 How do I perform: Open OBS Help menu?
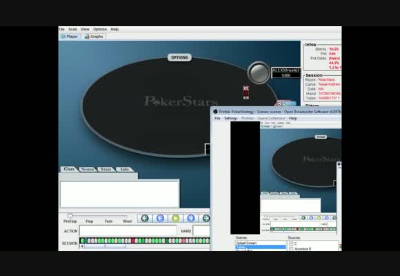point(293,118)
